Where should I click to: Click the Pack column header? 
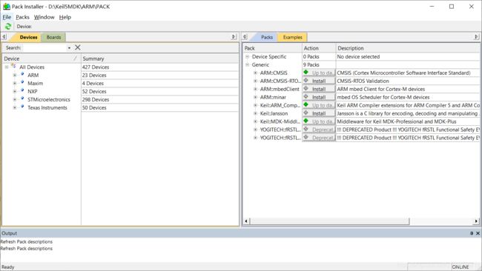272,48
